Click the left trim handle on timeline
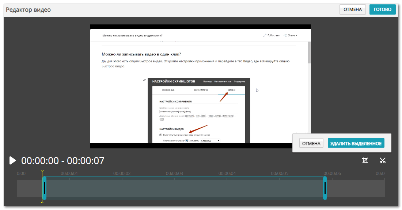 pos(45,188)
